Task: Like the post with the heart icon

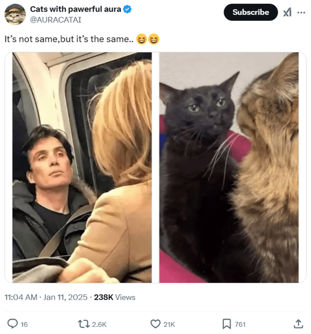Action: pos(155,324)
